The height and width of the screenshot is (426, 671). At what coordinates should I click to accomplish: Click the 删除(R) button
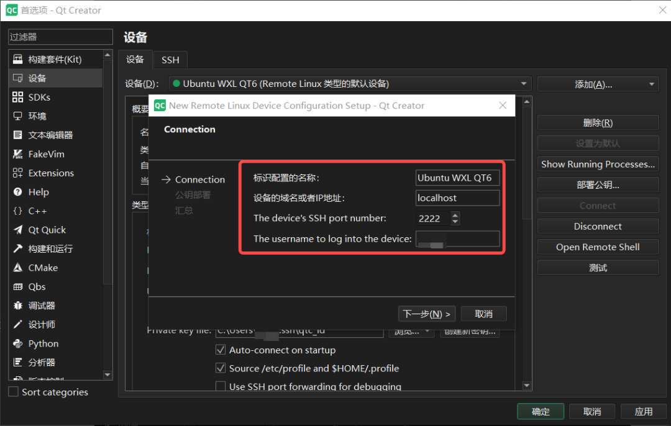pyautogui.click(x=598, y=123)
